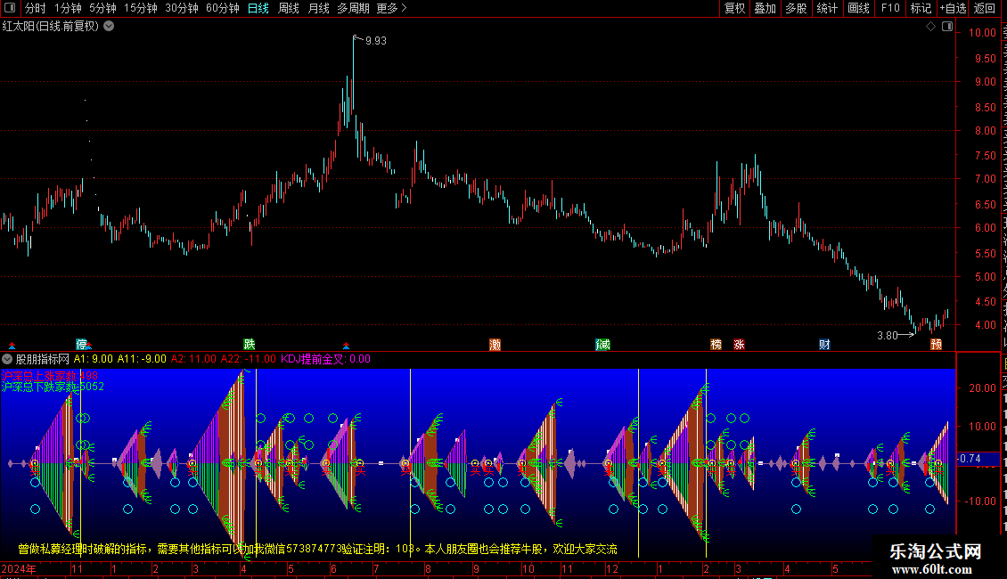Click the 20.00 indicator axis label
The image size is (1007, 579).
click(x=982, y=388)
